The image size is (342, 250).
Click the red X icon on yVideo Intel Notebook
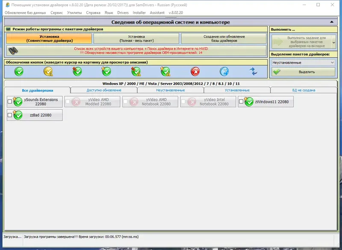click(192, 102)
